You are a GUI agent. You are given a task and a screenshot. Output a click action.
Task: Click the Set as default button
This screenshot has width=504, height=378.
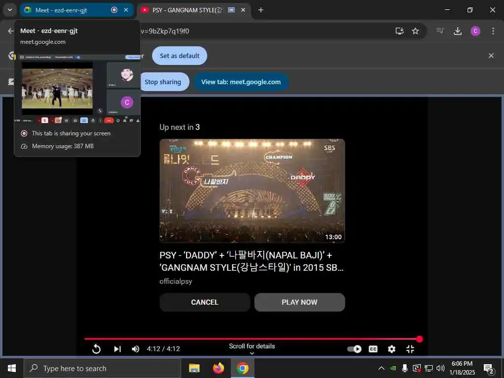pyautogui.click(x=180, y=56)
